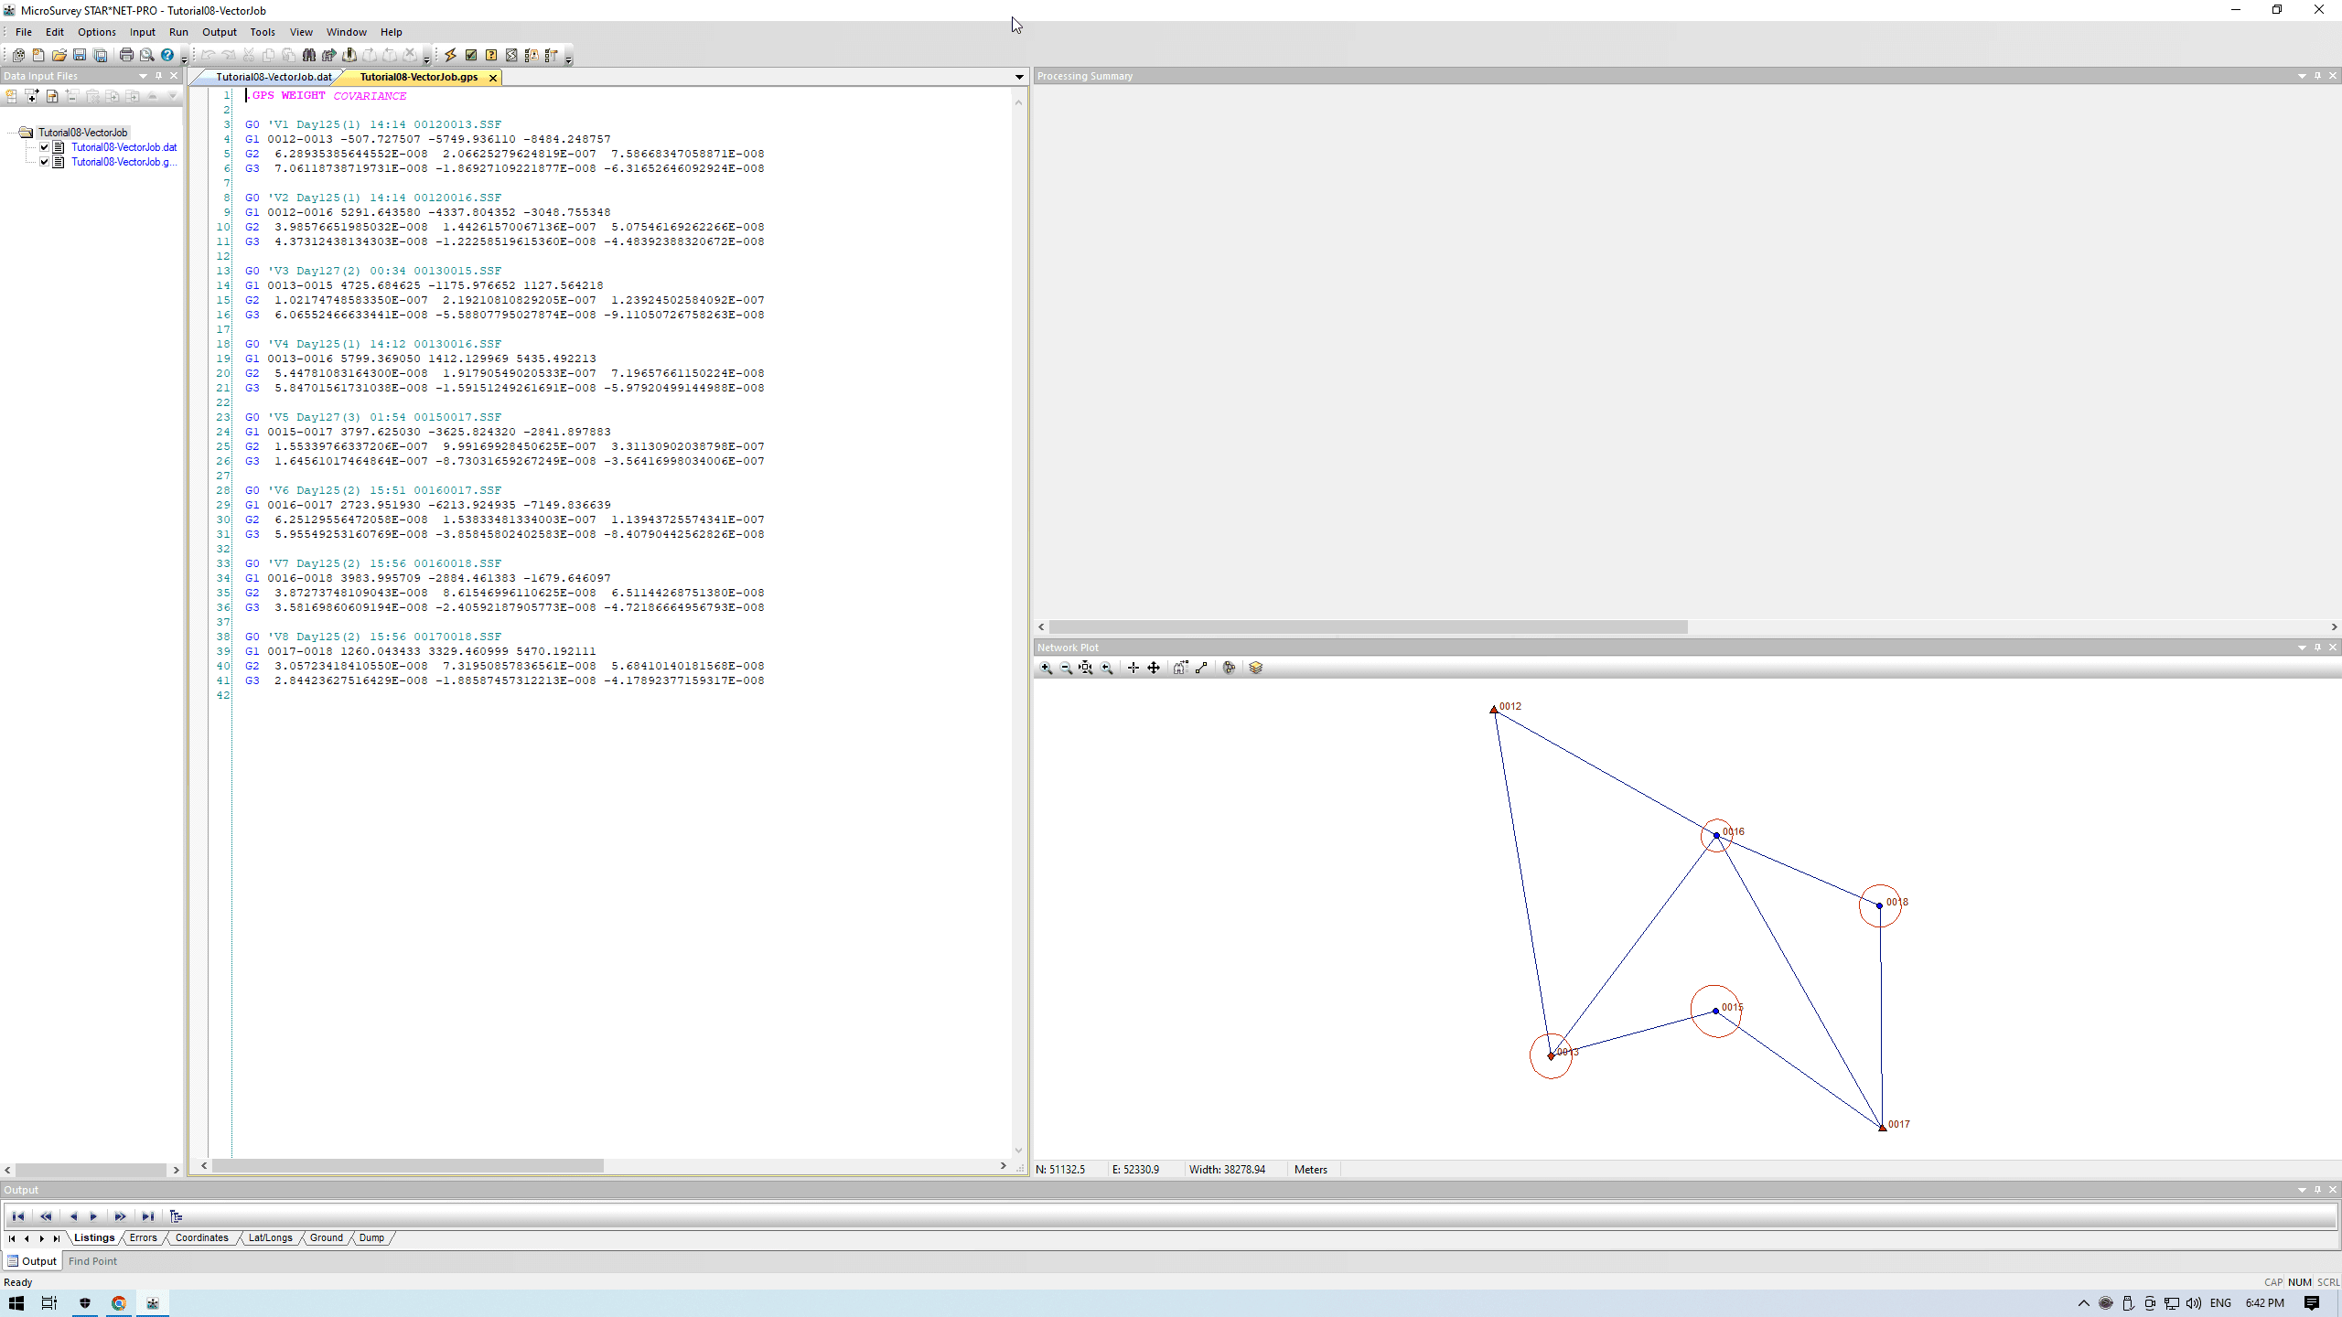Click zoom extents icon in Network Plot
Screen dimensions: 2342x1317
click(x=1086, y=669)
